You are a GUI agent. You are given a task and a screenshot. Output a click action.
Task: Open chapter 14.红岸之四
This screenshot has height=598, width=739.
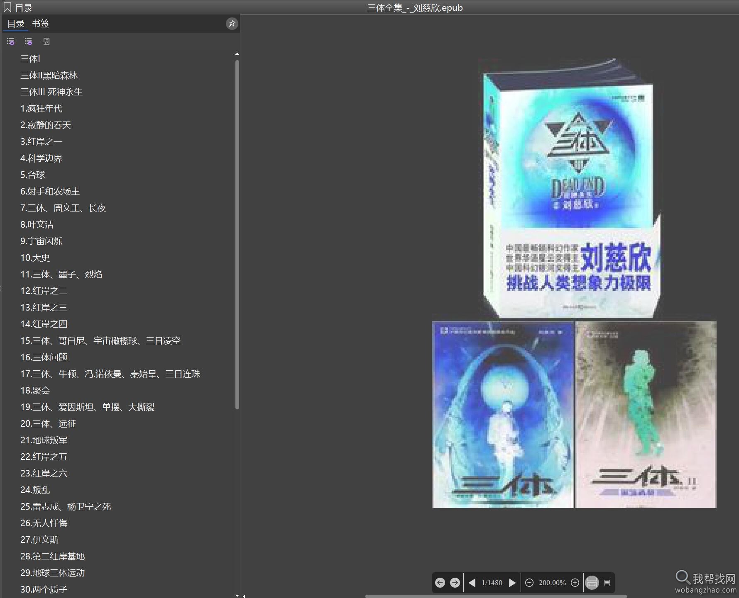pyautogui.click(x=44, y=324)
